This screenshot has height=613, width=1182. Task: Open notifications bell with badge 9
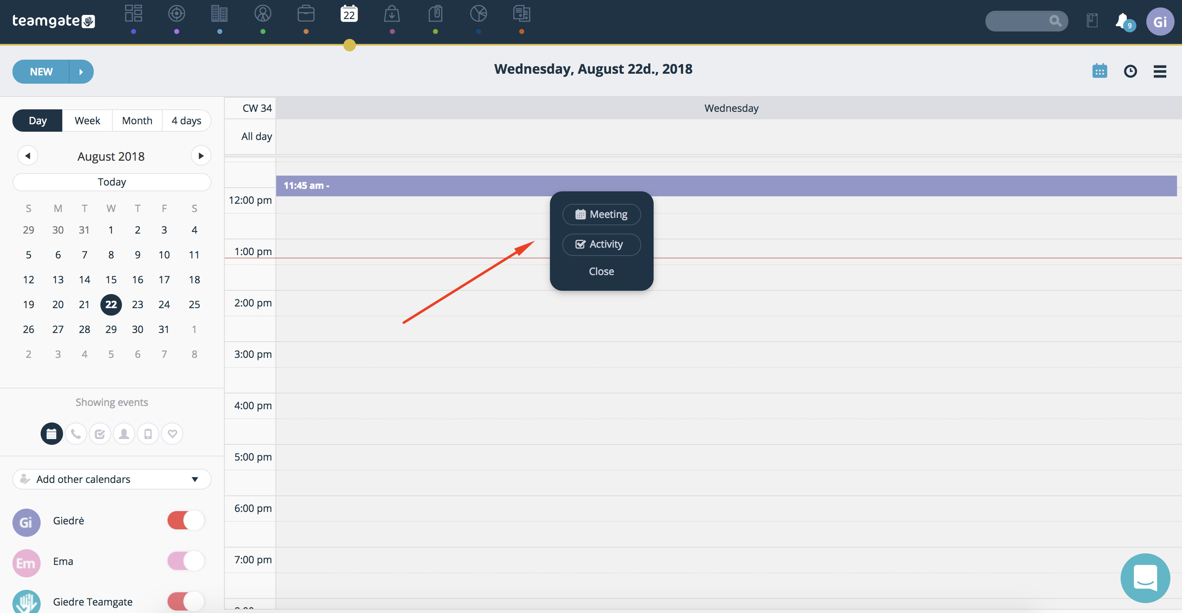1124,22
